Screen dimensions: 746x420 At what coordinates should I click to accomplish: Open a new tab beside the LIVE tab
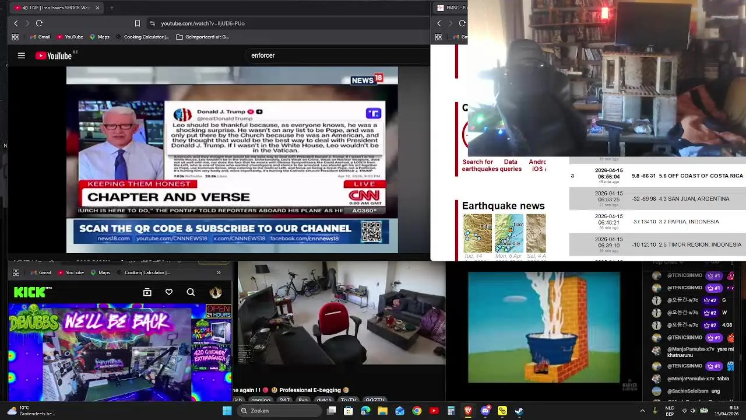111,8
